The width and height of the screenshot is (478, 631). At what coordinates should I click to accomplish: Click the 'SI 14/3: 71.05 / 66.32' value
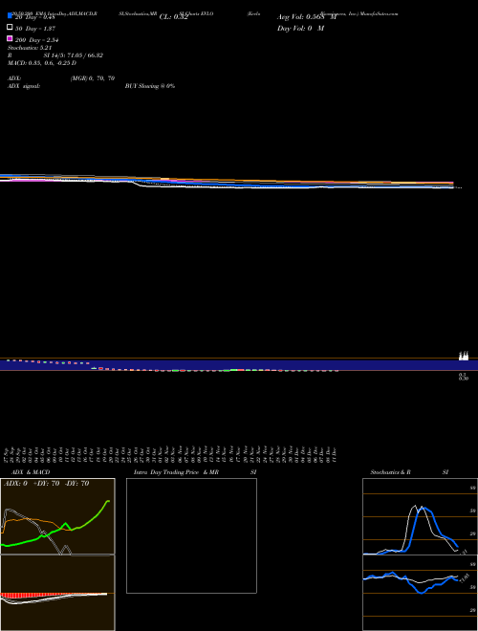click(x=74, y=55)
